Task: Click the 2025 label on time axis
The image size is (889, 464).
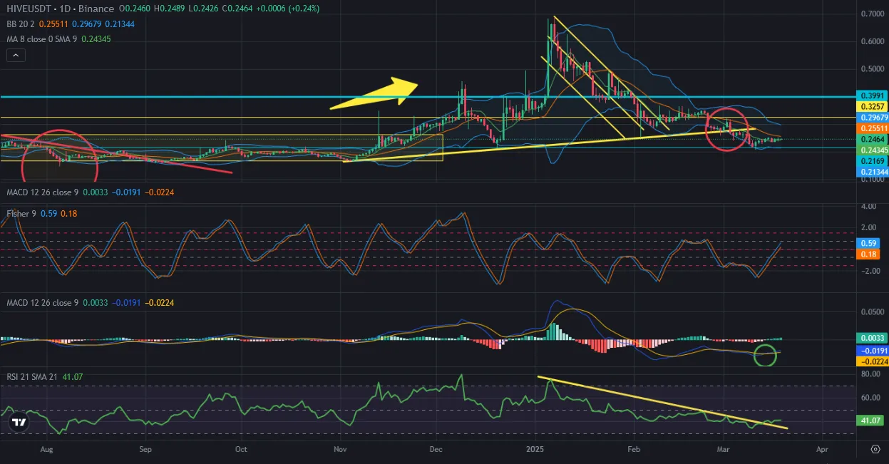Action: [x=535, y=450]
